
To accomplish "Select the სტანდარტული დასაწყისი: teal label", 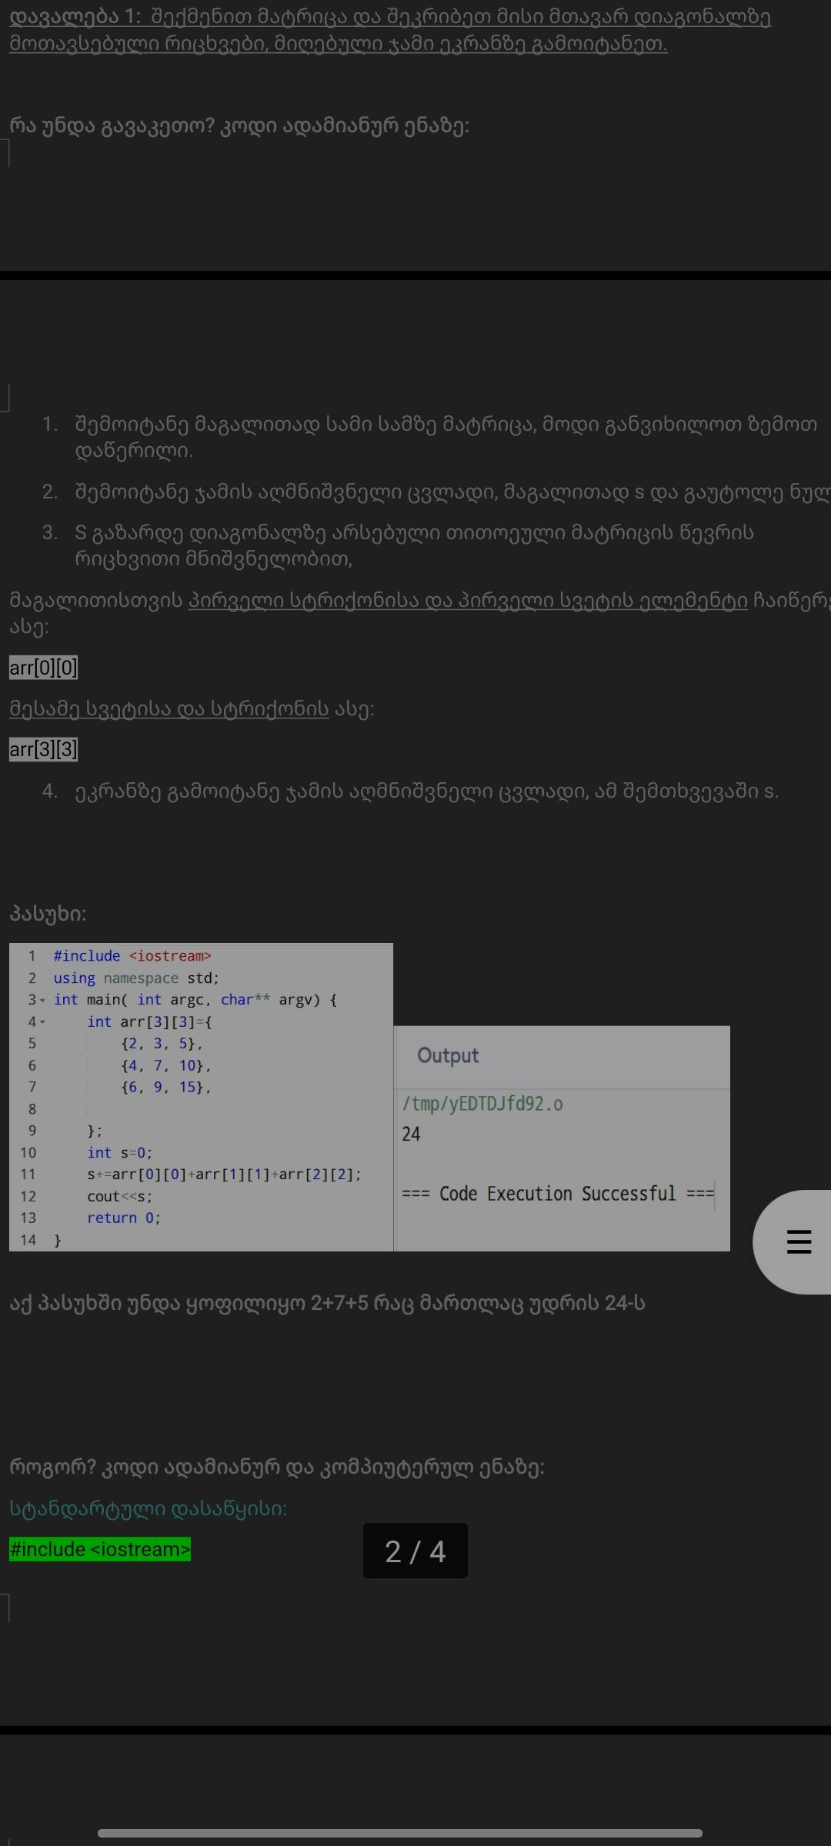I will 148,1508.
